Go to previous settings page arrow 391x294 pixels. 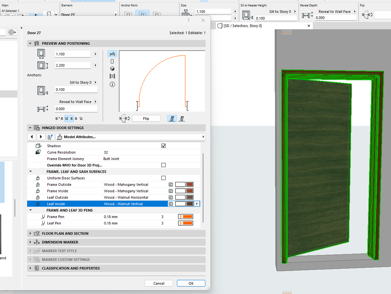pyautogui.click(x=32, y=137)
